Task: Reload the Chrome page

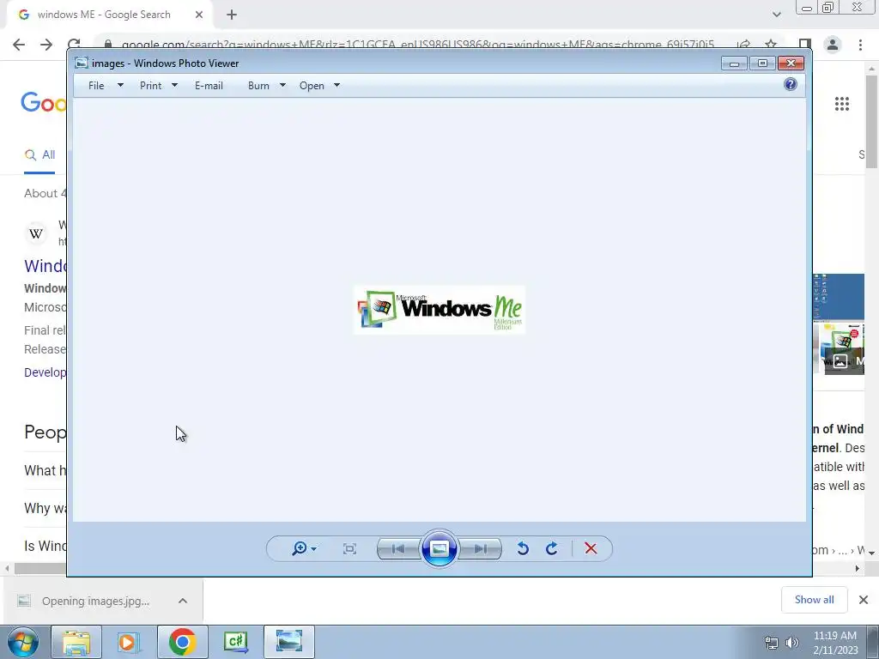Action: [74, 45]
